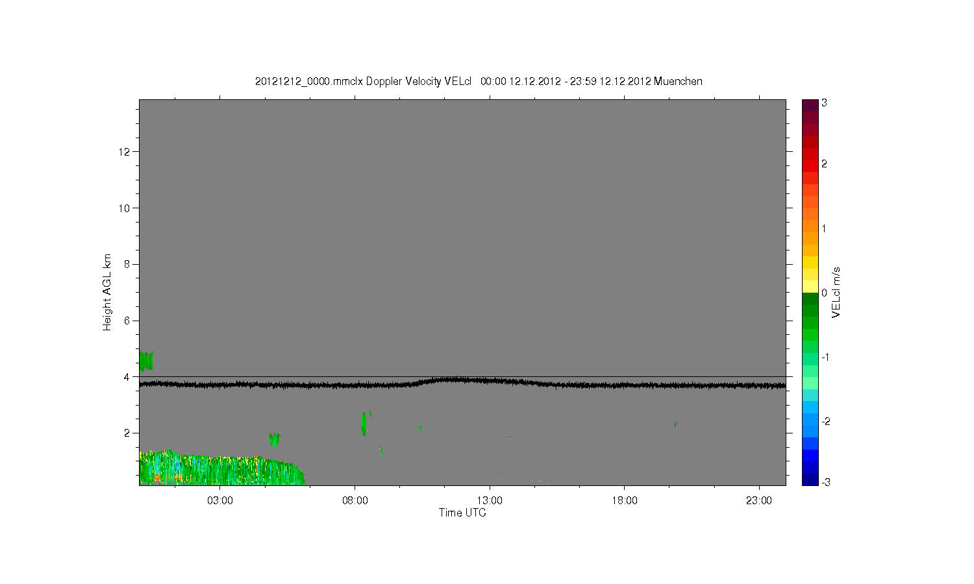Click the 08:00 time tick label
Screen dimensions: 974x584
355,501
